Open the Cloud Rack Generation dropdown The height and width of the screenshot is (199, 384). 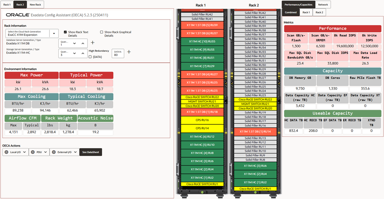pyautogui.click(x=54, y=34)
